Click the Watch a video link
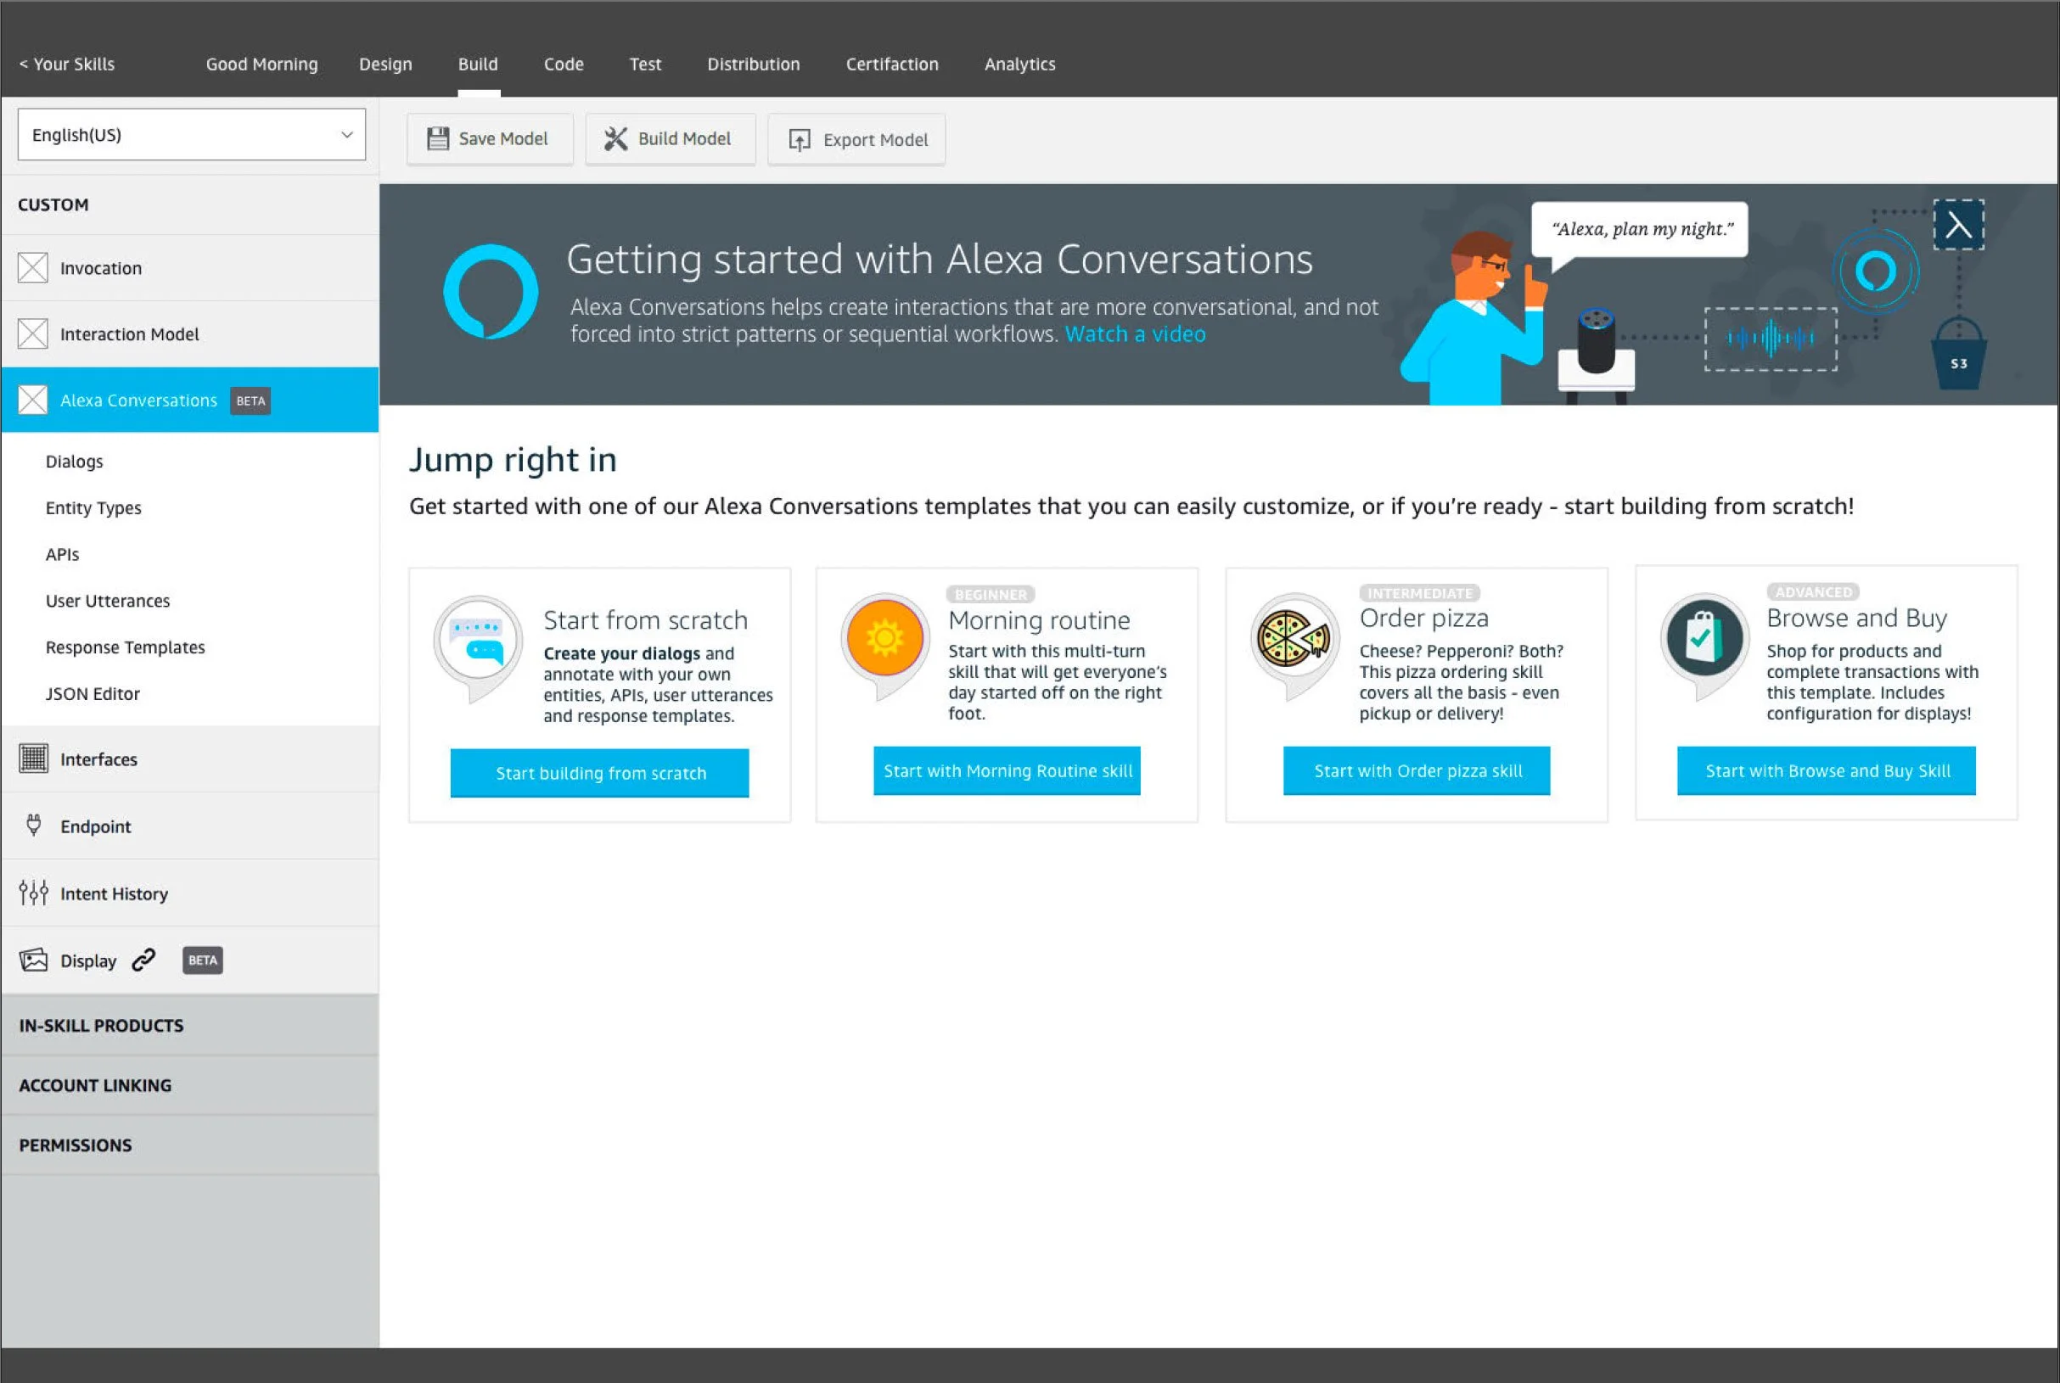Screen dimensions: 2060x1383 pyautogui.click(x=1135, y=334)
